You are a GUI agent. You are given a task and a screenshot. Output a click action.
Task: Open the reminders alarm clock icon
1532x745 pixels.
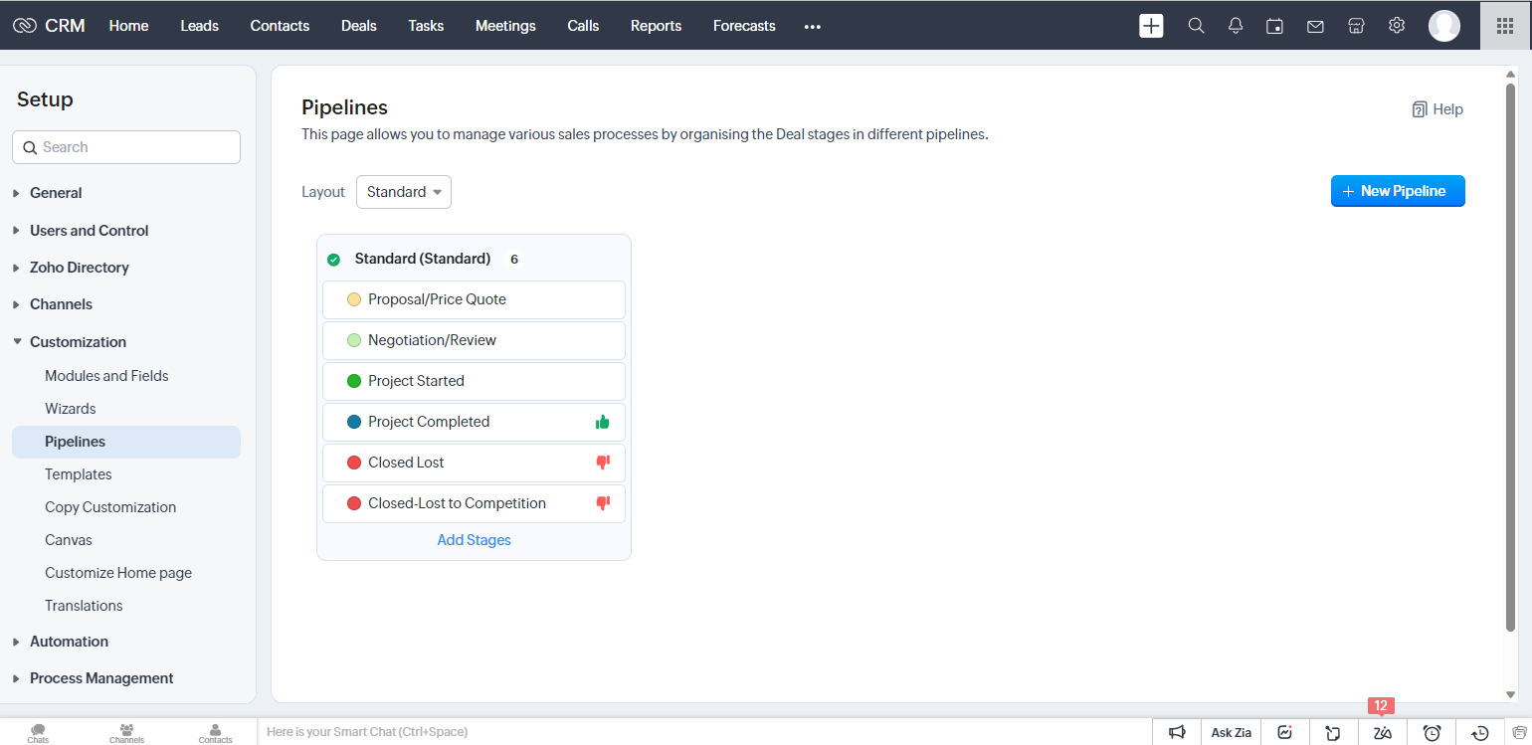tap(1430, 731)
